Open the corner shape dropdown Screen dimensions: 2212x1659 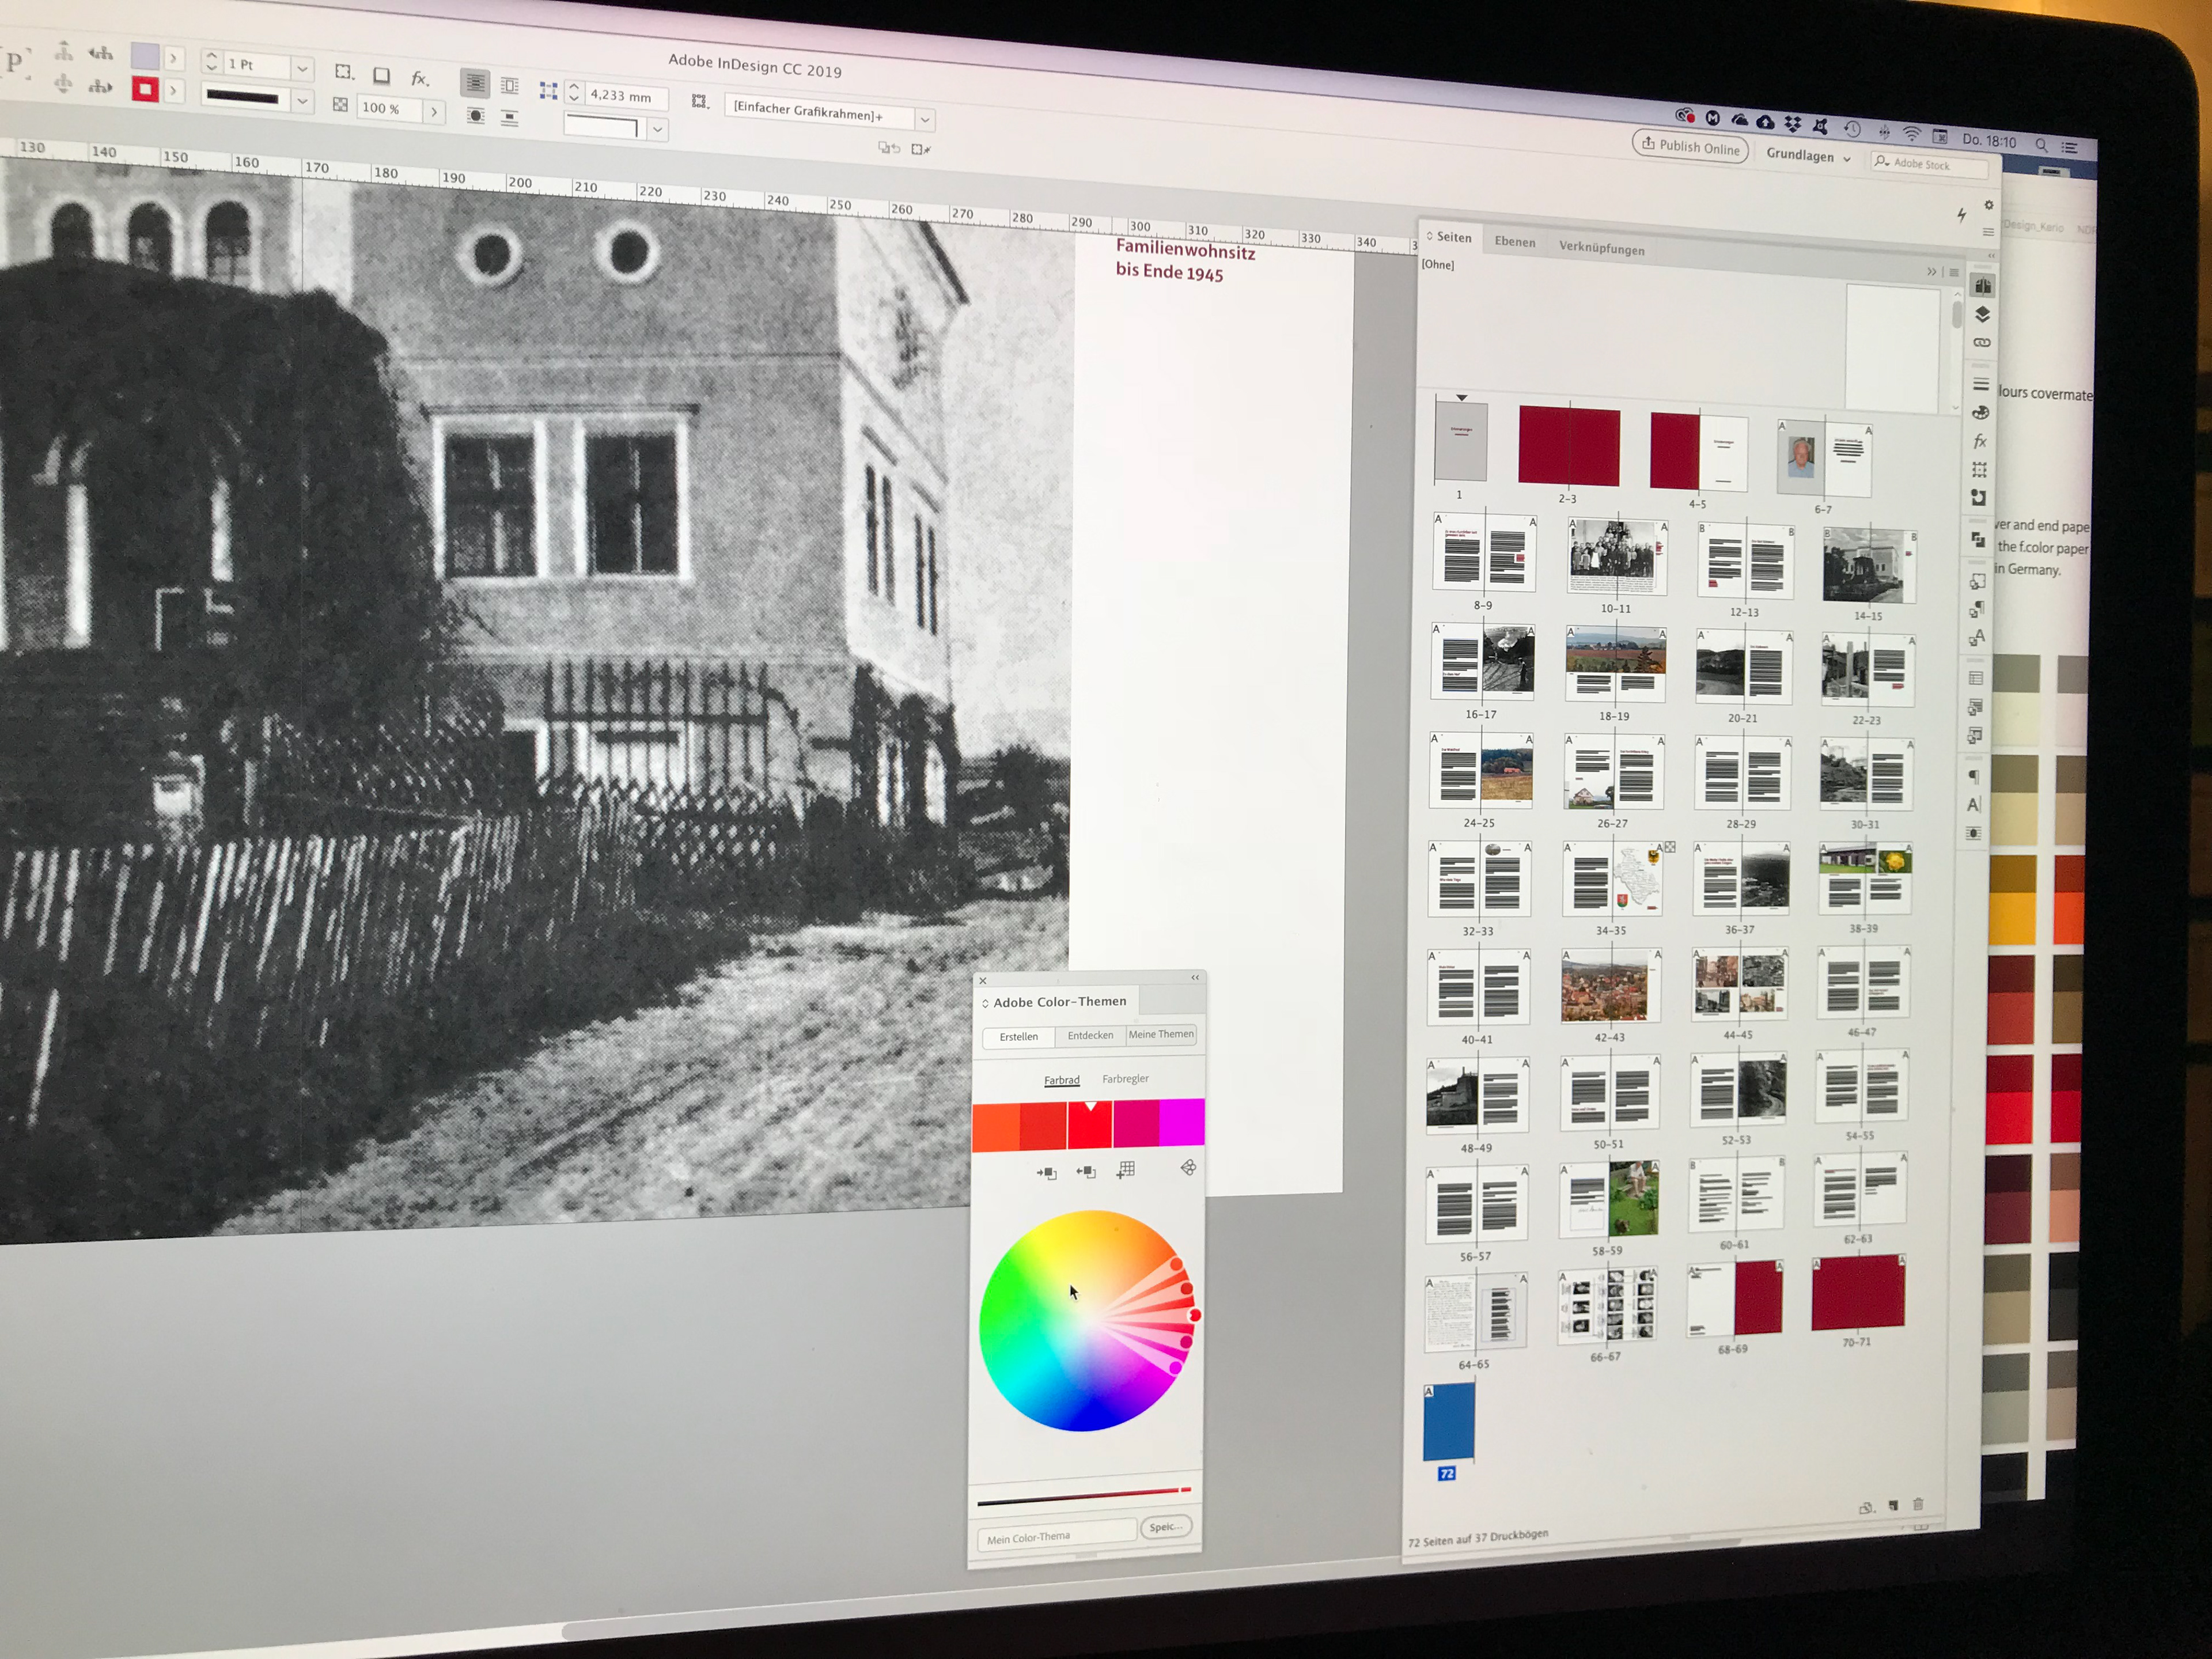[x=657, y=129]
